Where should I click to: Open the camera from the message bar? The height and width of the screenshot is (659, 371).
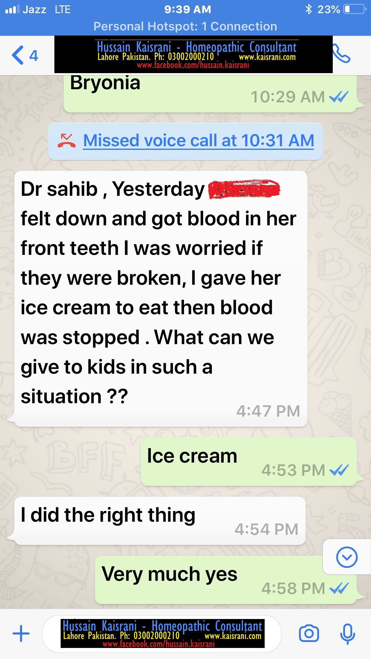coord(309,633)
